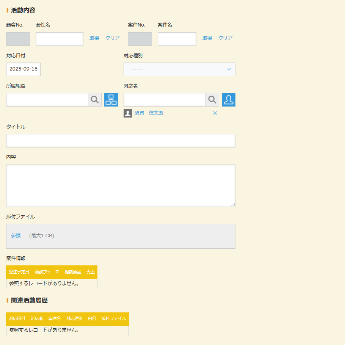Open the 須賀 信太朗 user link
Image resolution: width=345 pixels, height=345 pixels.
tap(149, 113)
